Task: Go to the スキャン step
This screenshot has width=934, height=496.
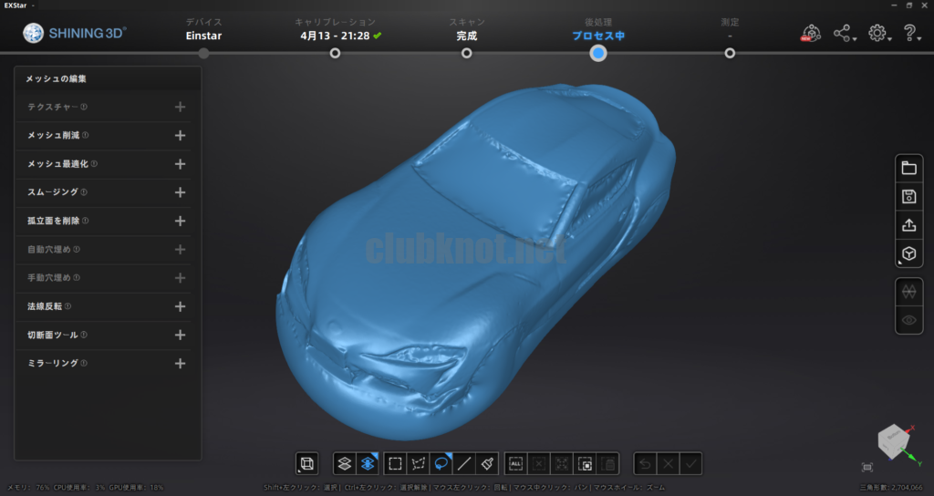Action: tap(466, 53)
